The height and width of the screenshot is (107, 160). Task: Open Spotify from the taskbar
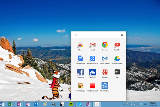coord(71,104)
